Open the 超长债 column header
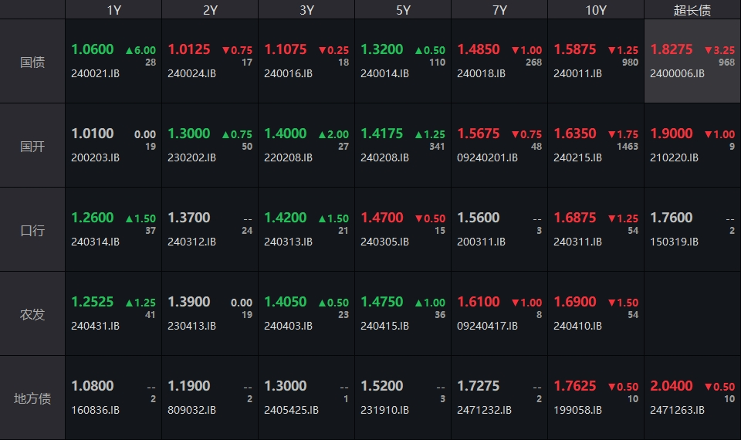Image resolution: width=741 pixels, height=440 pixels. [x=692, y=10]
